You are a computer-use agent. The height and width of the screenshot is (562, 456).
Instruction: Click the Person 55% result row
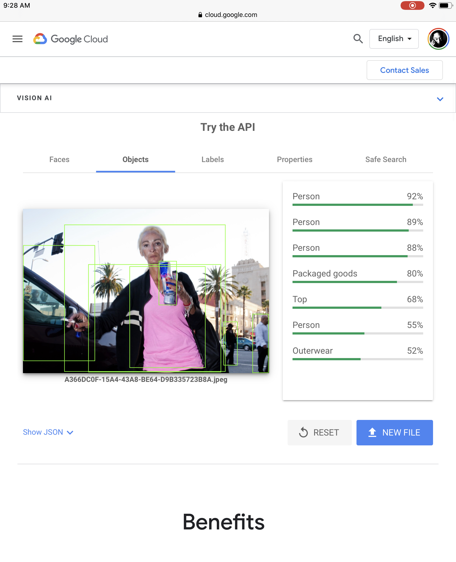point(358,328)
